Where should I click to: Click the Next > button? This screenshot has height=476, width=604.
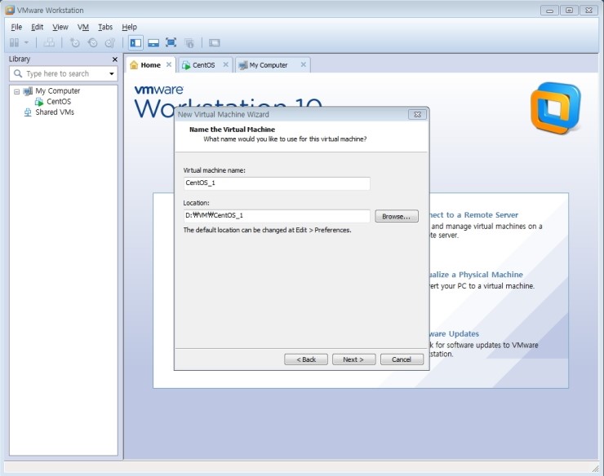point(353,359)
